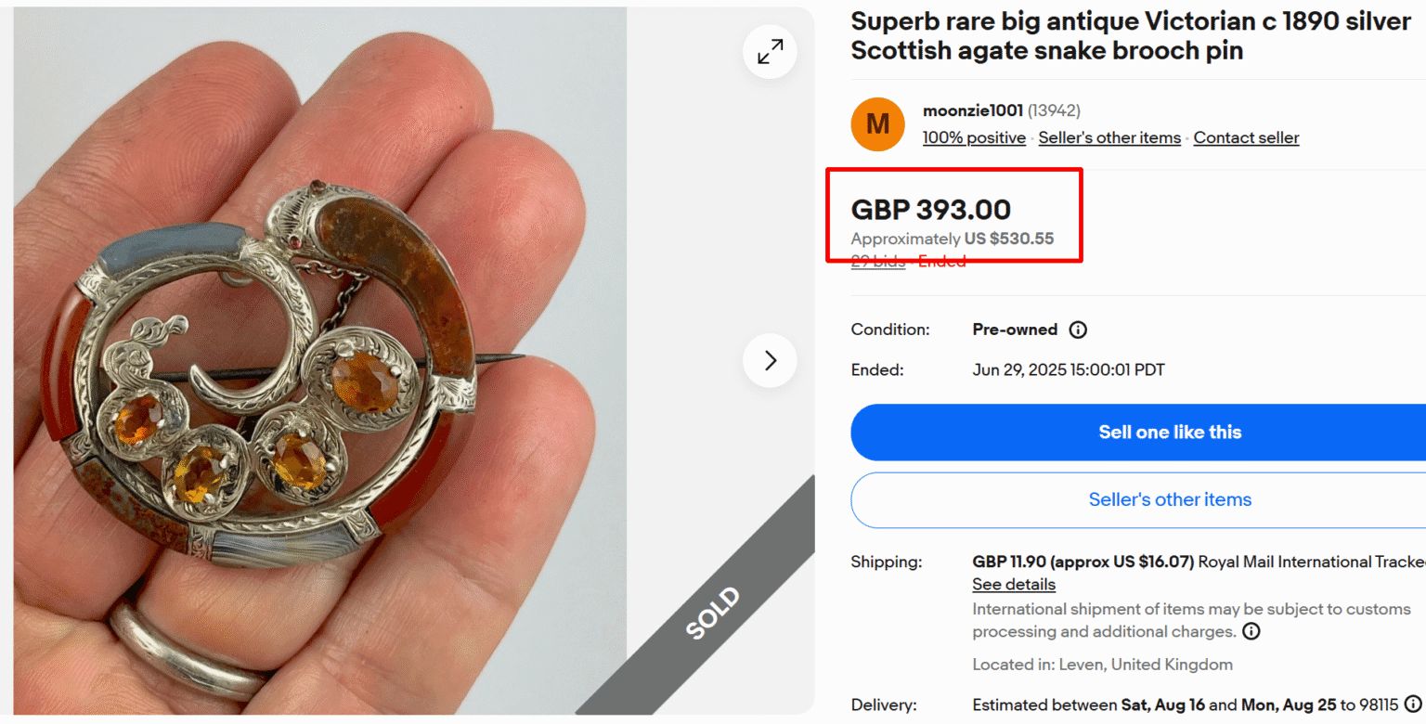This screenshot has height=724, width=1426.
Task: See shipping details
Action: [x=1014, y=584]
